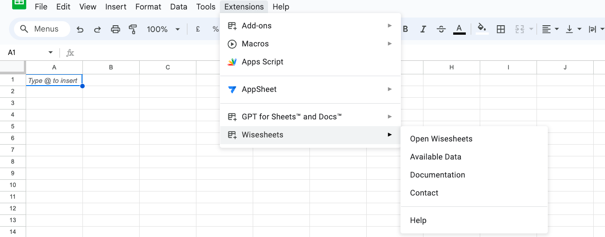Format as currency with pound icon
605x237 pixels.
198,29
